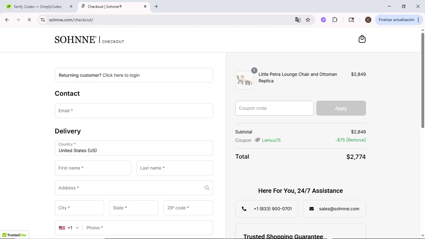Go forward with the browser forward arrow
Screen dimensions: 425x239
point(18,20)
